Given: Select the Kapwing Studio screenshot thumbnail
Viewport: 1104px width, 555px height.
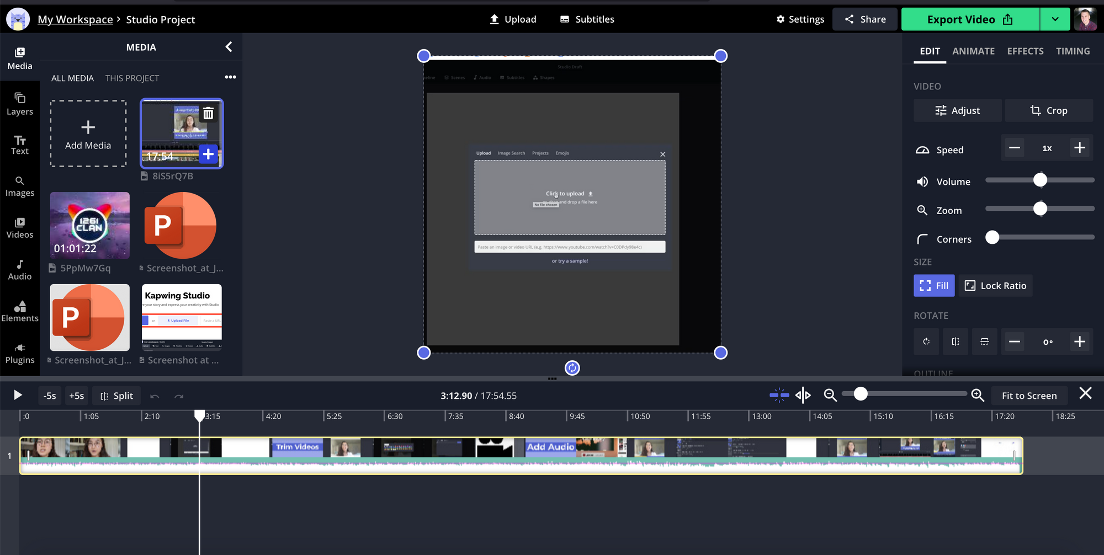Looking at the screenshot, I should pyautogui.click(x=182, y=317).
